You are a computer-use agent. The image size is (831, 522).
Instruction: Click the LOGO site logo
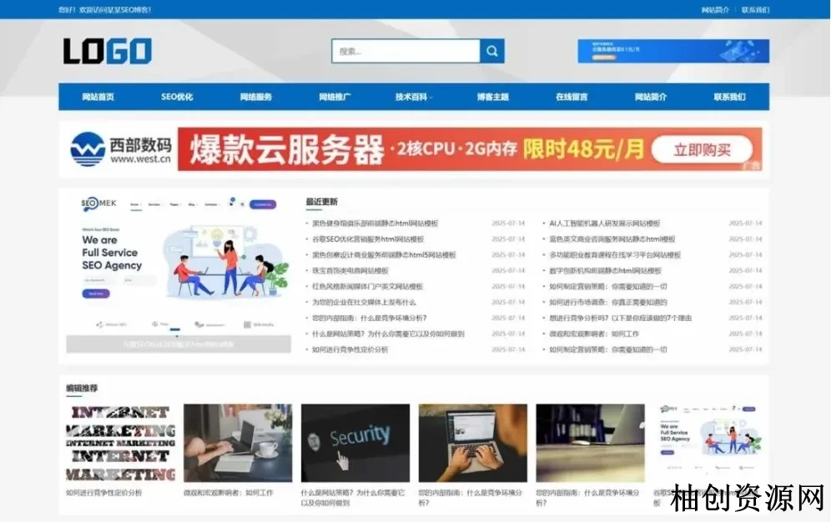pyautogui.click(x=108, y=52)
